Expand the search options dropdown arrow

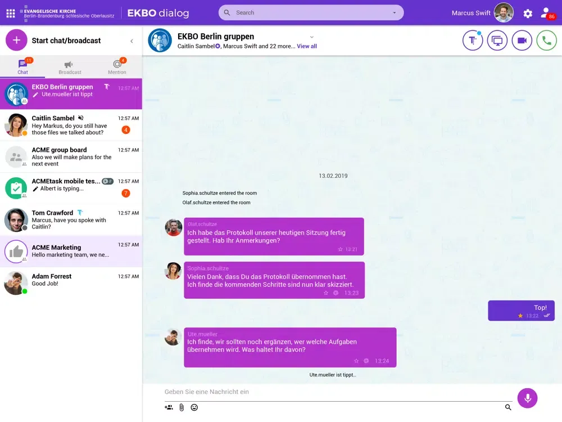(x=395, y=12)
